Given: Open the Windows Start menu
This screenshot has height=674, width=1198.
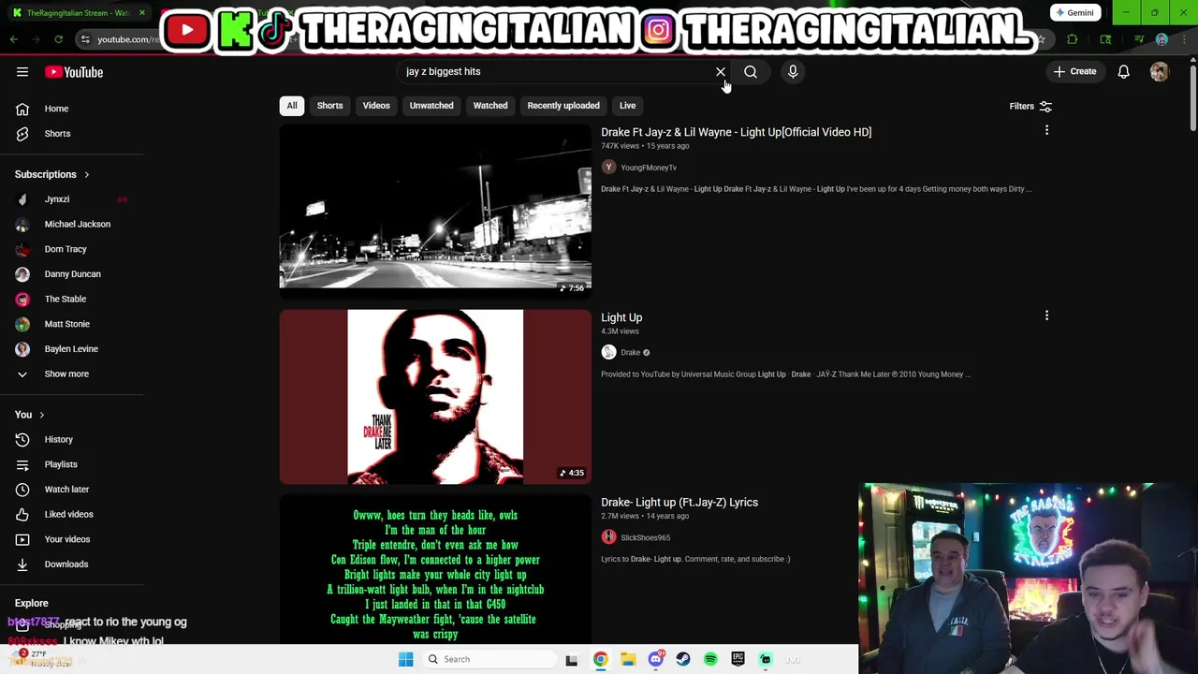Looking at the screenshot, I should pyautogui.click(x=405, y=659).
